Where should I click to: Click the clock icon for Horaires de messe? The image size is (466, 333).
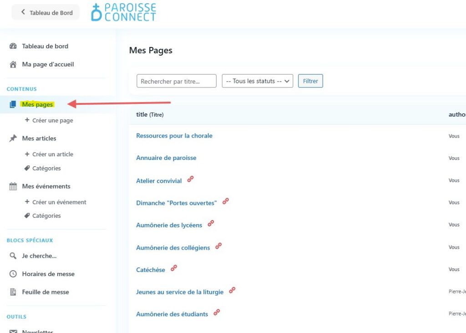(x=13, y=274)
